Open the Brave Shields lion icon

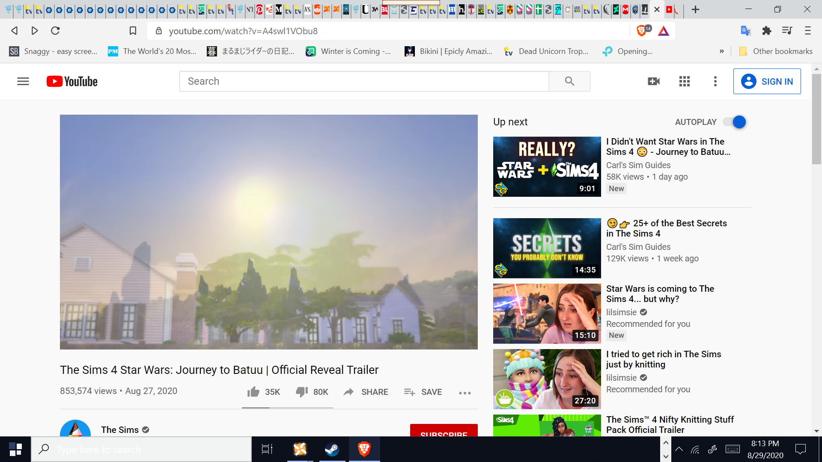click(x=641, y=30)
